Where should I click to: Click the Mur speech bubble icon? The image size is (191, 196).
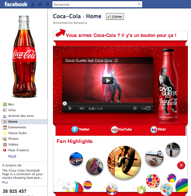click(5, 104)
